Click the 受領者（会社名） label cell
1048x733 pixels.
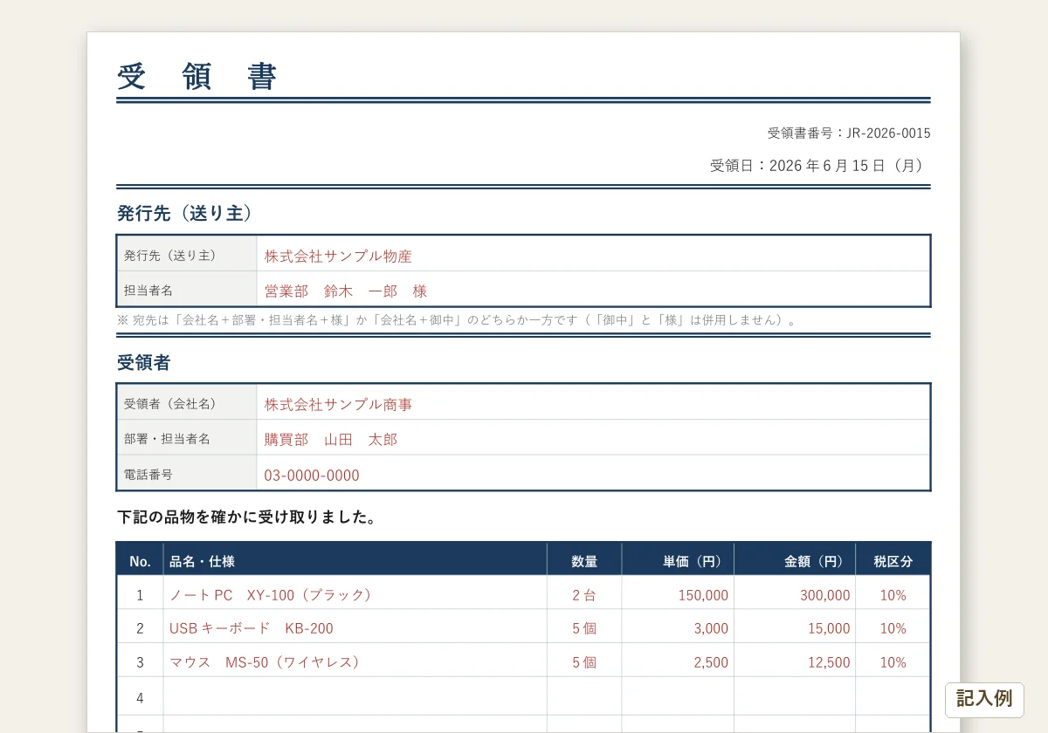(x=187, y=402)
